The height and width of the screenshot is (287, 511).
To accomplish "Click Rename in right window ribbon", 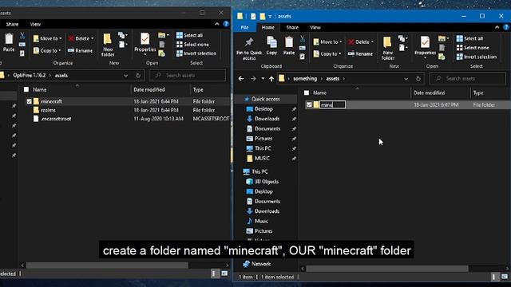I will click(360, 53).
